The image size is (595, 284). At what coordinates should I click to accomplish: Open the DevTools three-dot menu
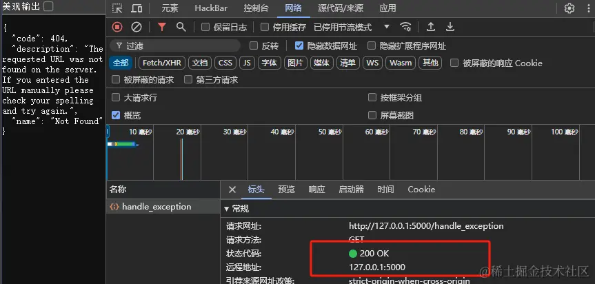[x=589, y=8]
